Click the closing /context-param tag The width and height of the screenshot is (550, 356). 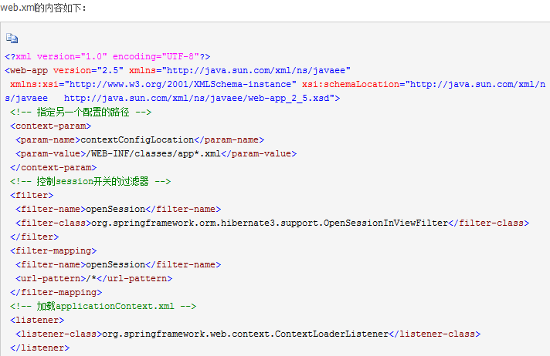pyautogui.click(x=53, y=168)
